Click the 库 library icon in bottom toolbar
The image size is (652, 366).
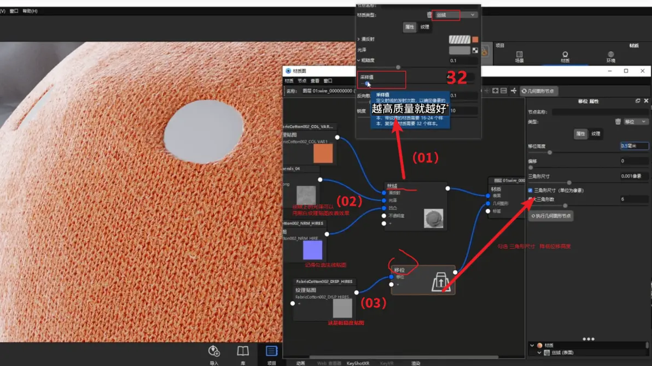(x=243, y=351)
